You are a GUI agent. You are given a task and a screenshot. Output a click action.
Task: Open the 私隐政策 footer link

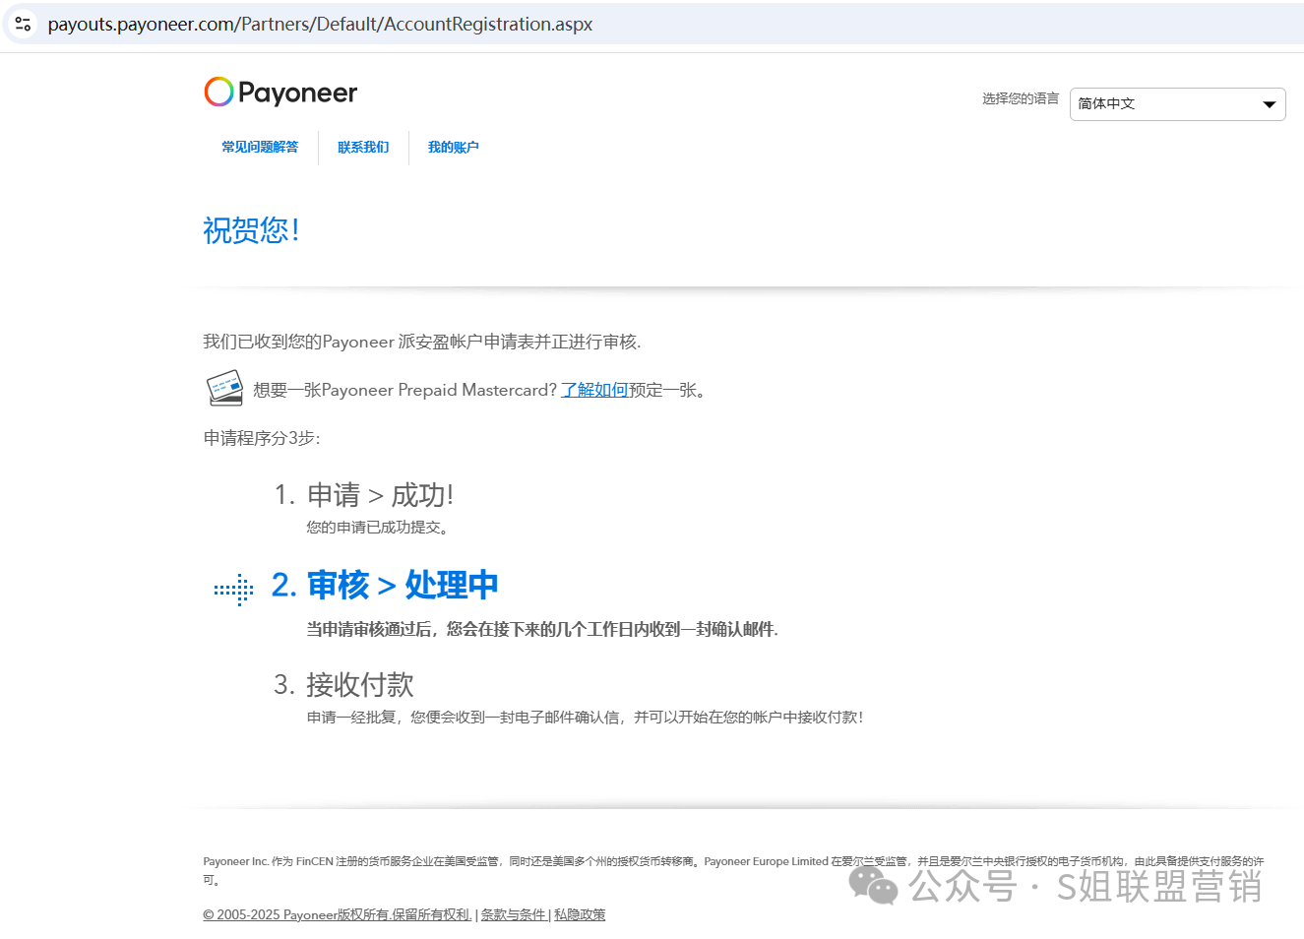coord(580,914)
